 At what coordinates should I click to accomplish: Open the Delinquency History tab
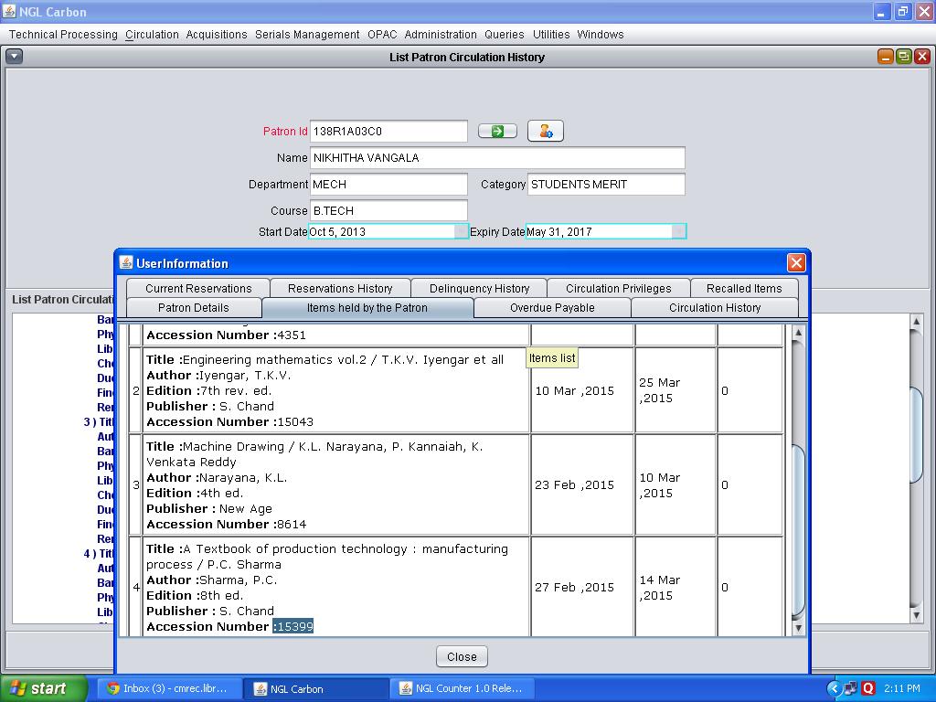pos(479,288)
